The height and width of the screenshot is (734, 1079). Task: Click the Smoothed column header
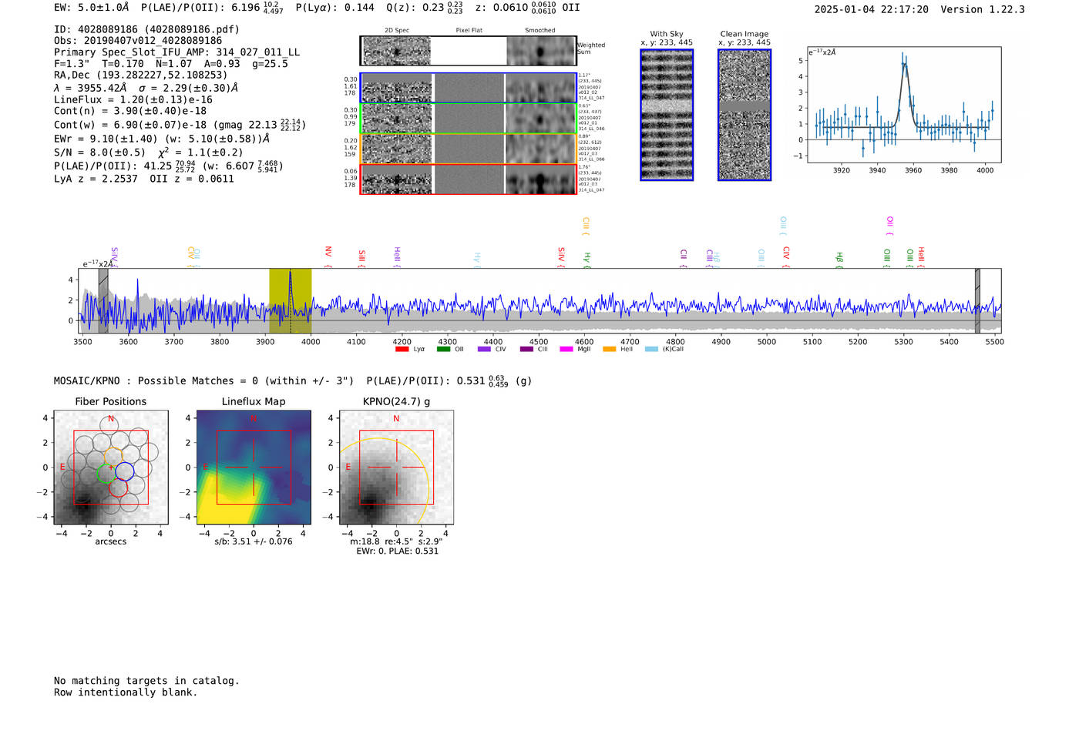point(540,30)
